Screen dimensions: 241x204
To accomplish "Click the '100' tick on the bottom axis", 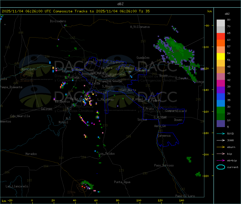I will pos(139,200).
